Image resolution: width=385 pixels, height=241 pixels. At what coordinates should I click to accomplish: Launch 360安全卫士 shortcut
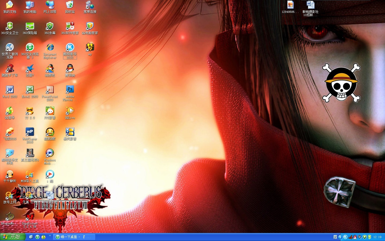click(x=10, y=28)
